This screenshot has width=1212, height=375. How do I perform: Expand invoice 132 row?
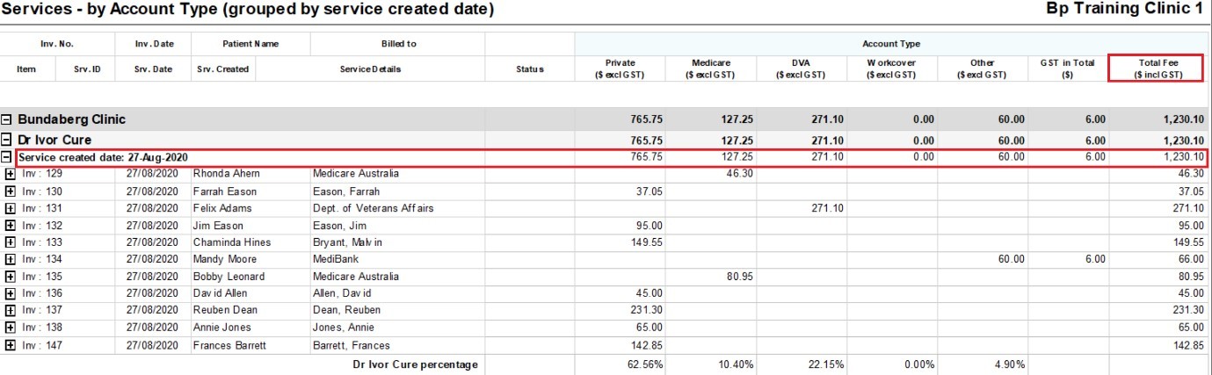pos(11,226)
